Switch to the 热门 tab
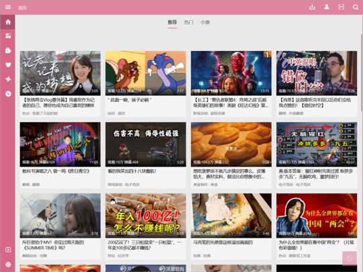This screenshot has width=363, height=272. (x=188, y=22)
